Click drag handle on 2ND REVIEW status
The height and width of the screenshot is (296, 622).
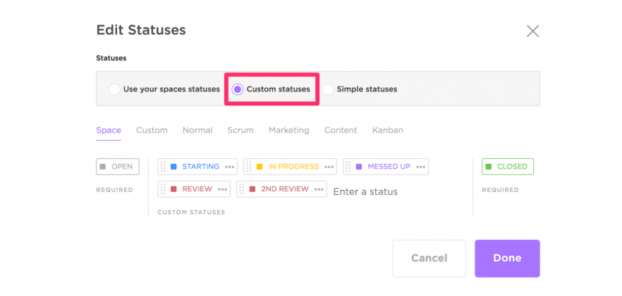pos(243,189)
